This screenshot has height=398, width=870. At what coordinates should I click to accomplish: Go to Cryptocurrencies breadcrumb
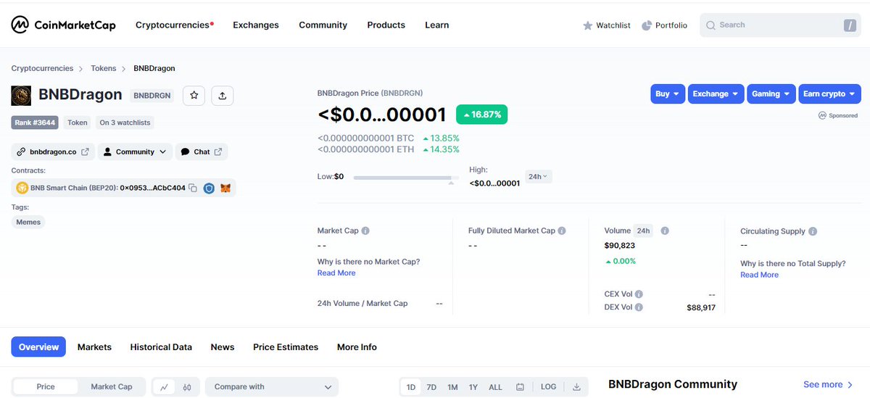click(x=42, y=68)
